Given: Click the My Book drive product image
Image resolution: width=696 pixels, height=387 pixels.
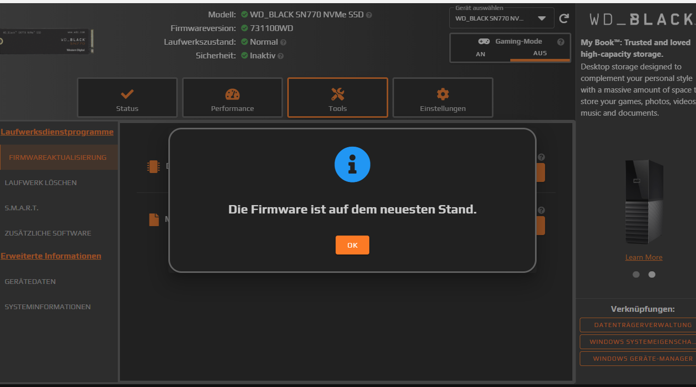Looking at the screenshot, I should (644, 202).
